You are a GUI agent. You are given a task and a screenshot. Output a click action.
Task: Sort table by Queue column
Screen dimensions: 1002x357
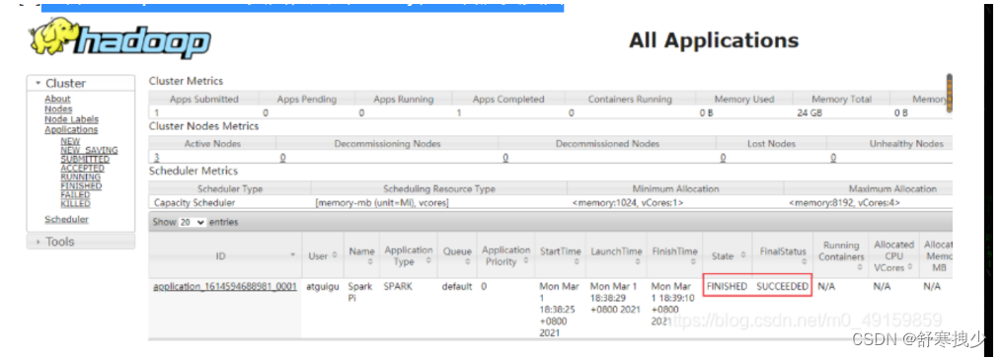(x=457, y=255)
